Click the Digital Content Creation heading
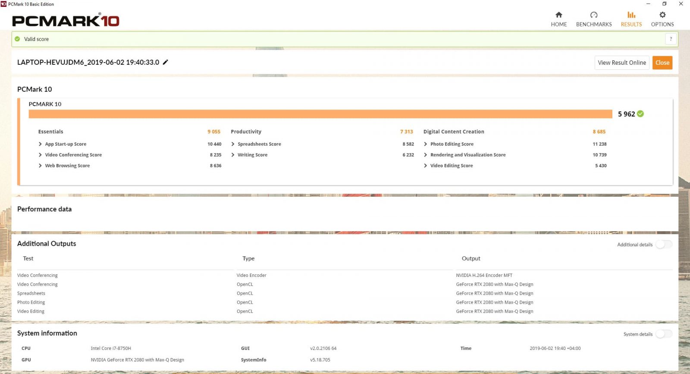 pyautogui.click(x=454, y=132)
